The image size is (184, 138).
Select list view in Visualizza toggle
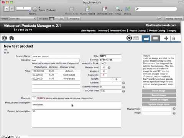pyautogui.click(x=57, y=19)
